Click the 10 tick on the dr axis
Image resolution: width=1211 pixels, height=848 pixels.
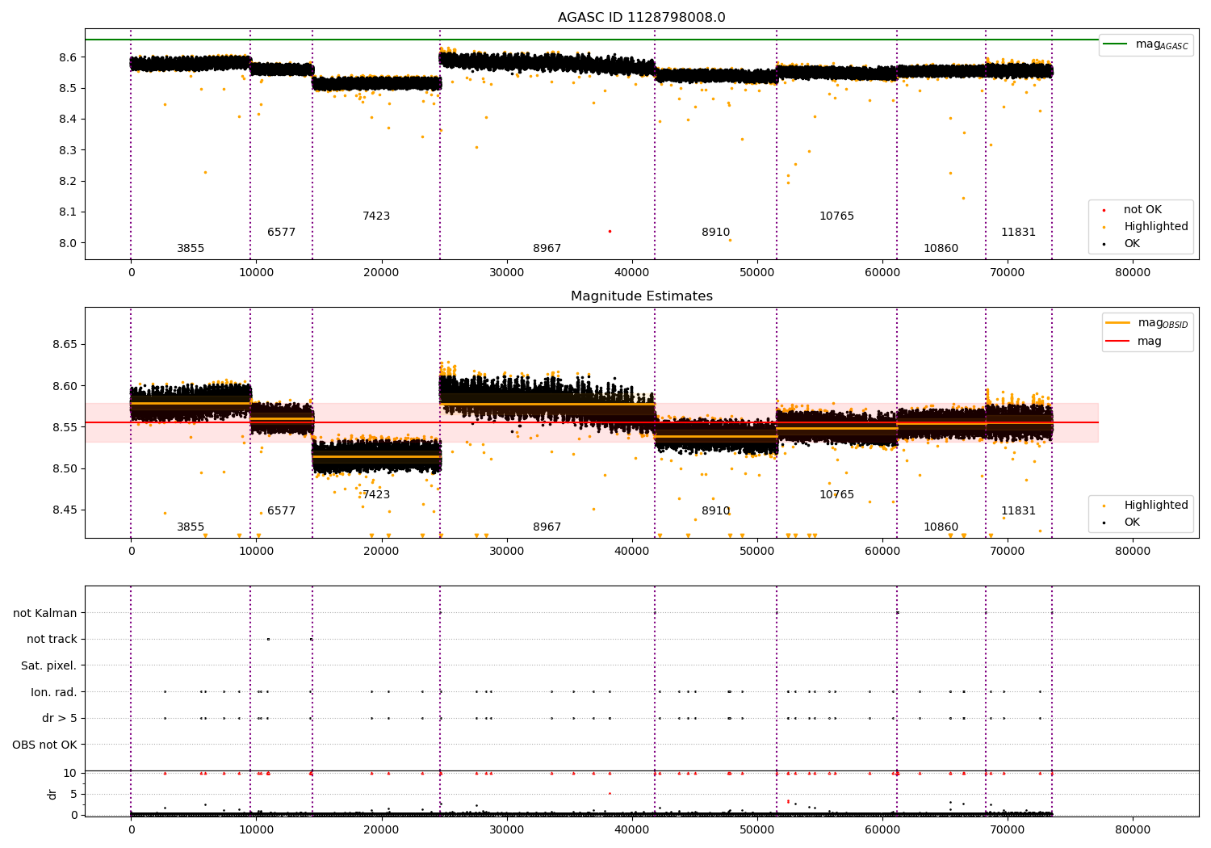click(70, 773)
